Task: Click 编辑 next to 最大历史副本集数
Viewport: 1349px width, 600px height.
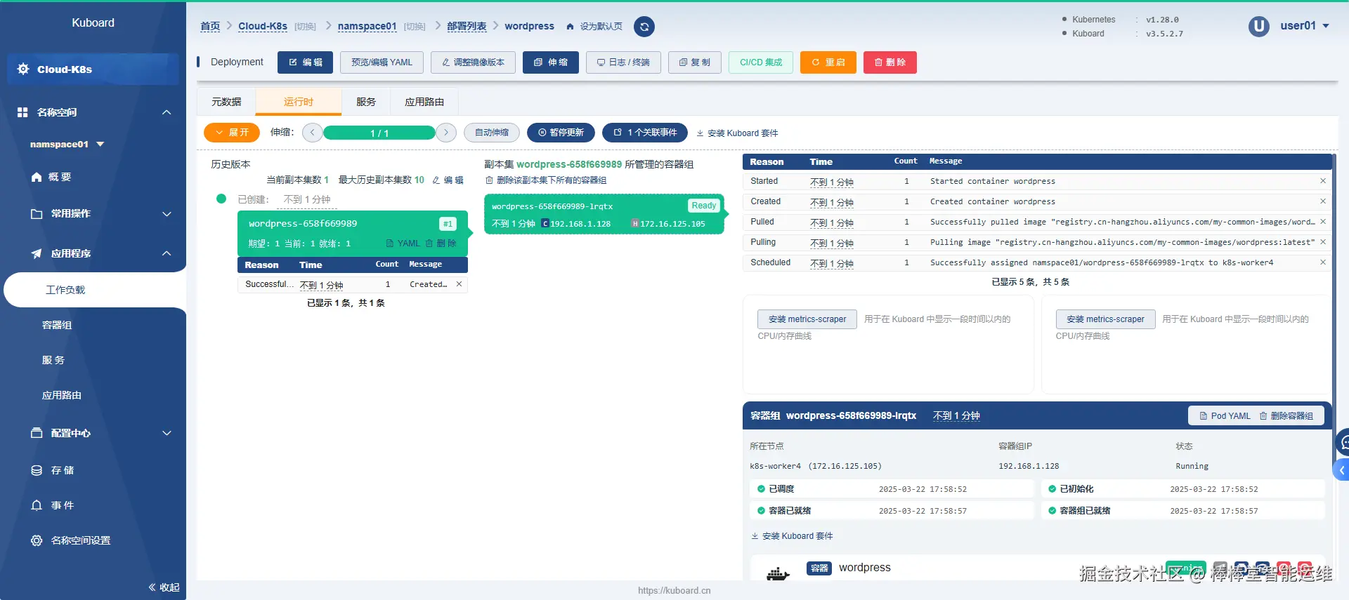Action: pyautogui.click(x=448, y=180)
